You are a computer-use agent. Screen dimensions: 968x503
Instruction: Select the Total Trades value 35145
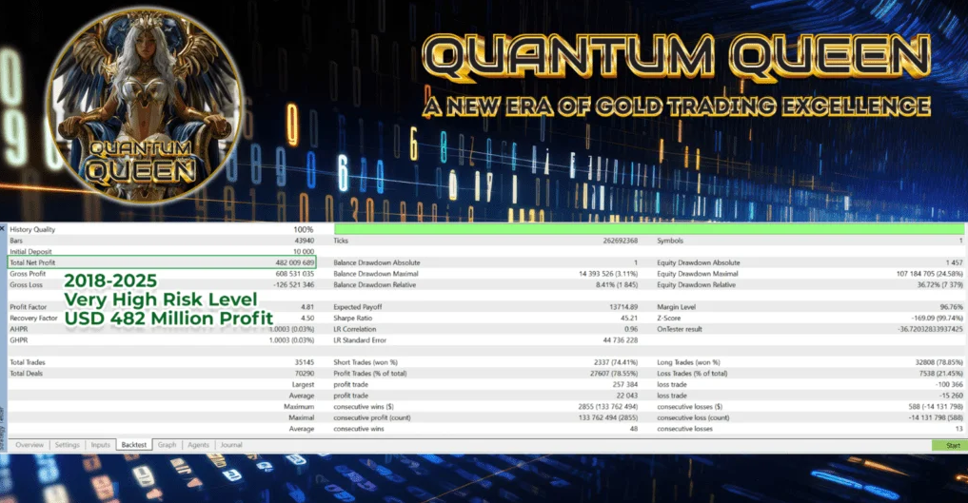click(x=305, y=362)
